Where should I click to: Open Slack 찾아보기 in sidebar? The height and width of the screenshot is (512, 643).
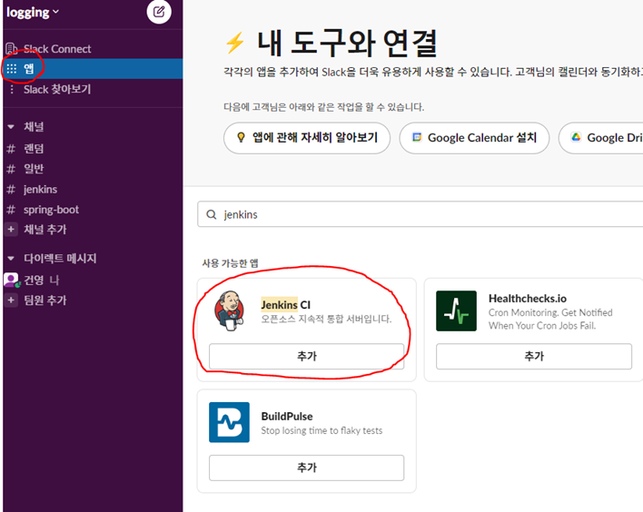(93, 89)
